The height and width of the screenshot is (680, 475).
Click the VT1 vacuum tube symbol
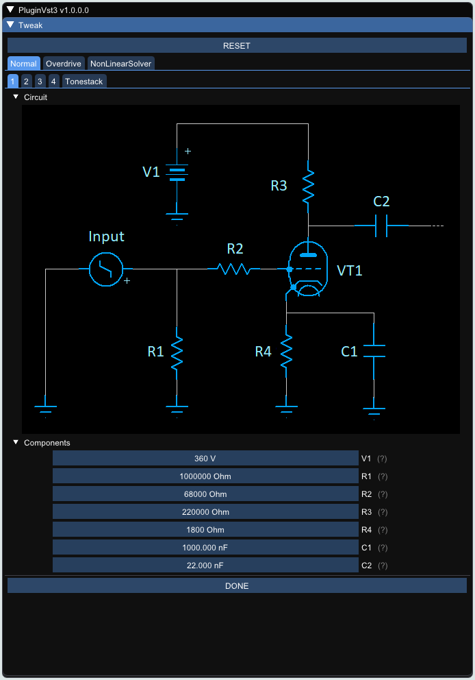pos(308,269)
